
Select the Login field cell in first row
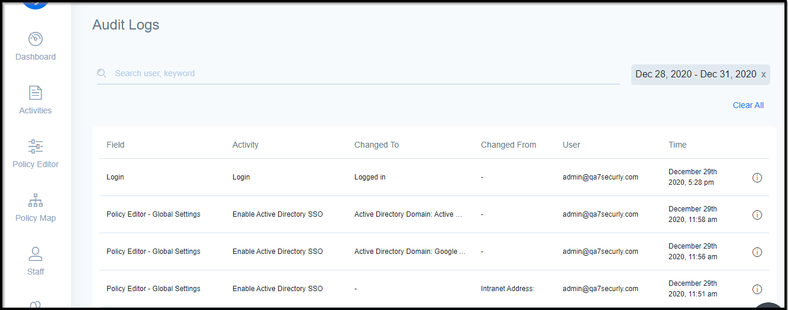click(115, 177)
